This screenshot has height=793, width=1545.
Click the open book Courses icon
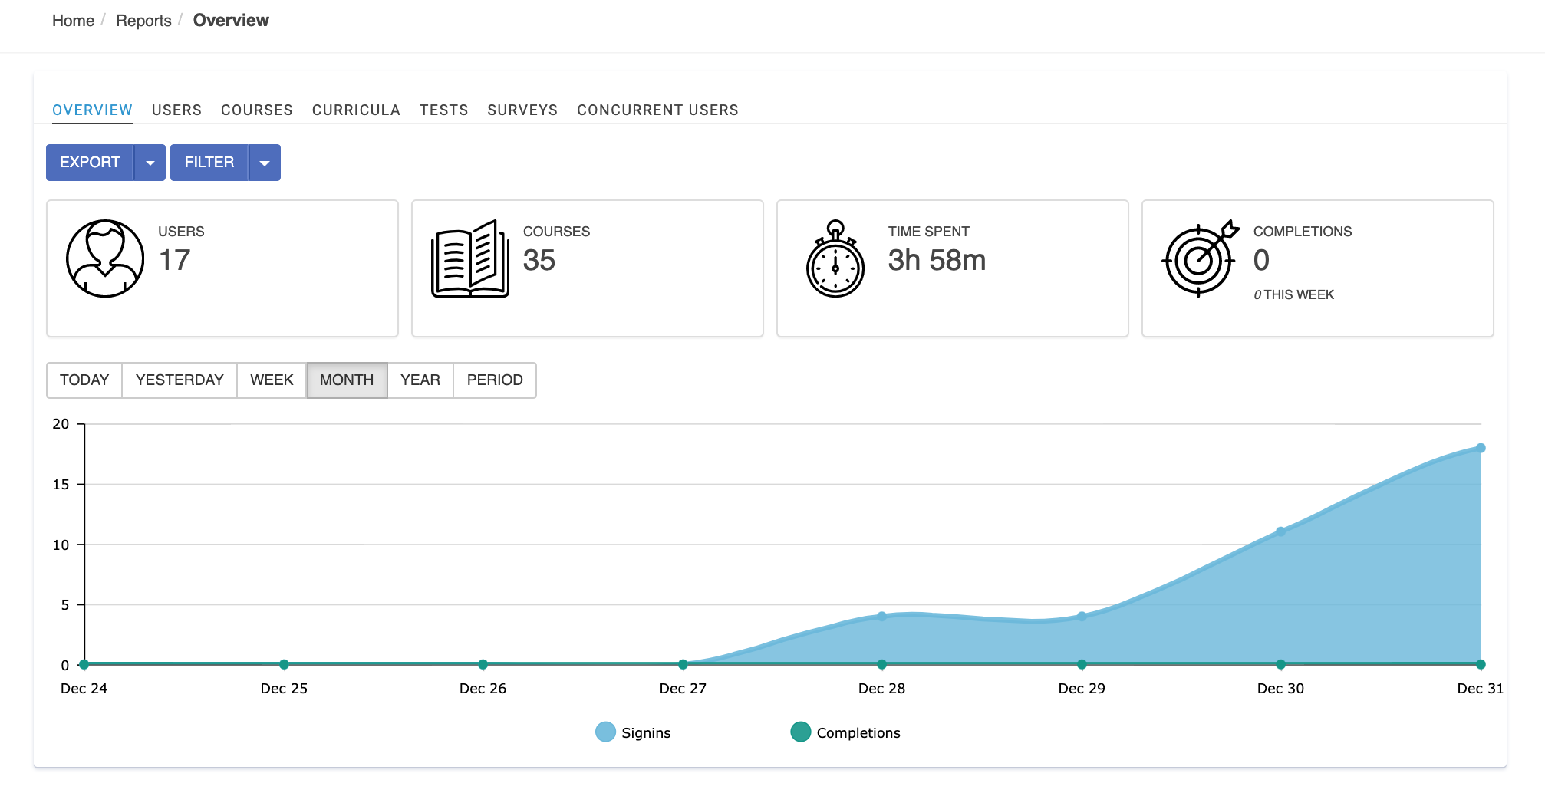point(470,258)
